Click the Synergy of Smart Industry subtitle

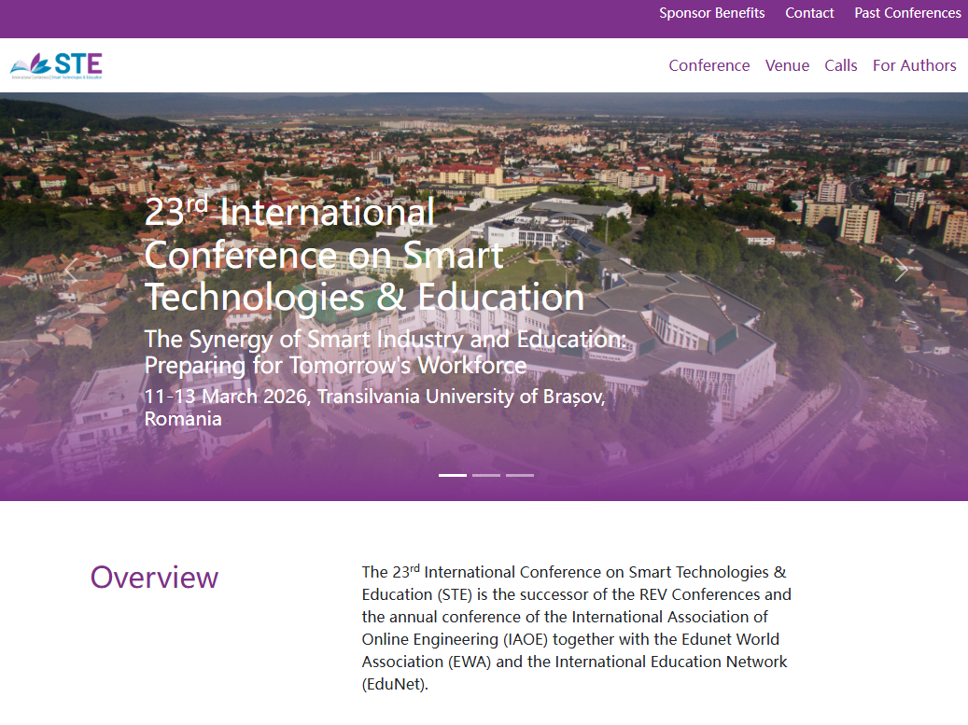[x=385, y=352]
